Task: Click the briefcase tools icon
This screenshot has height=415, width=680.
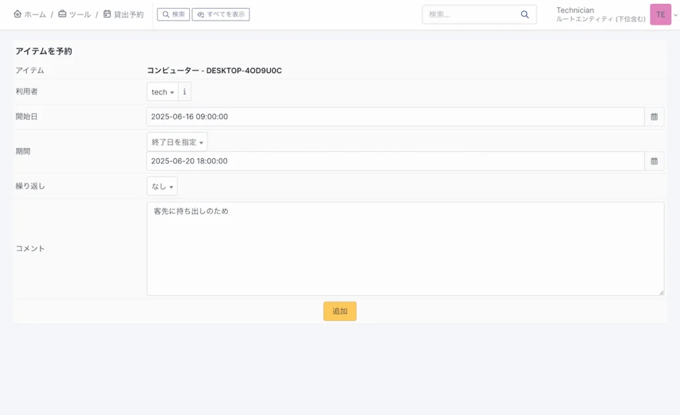Action: coord(62,14)
